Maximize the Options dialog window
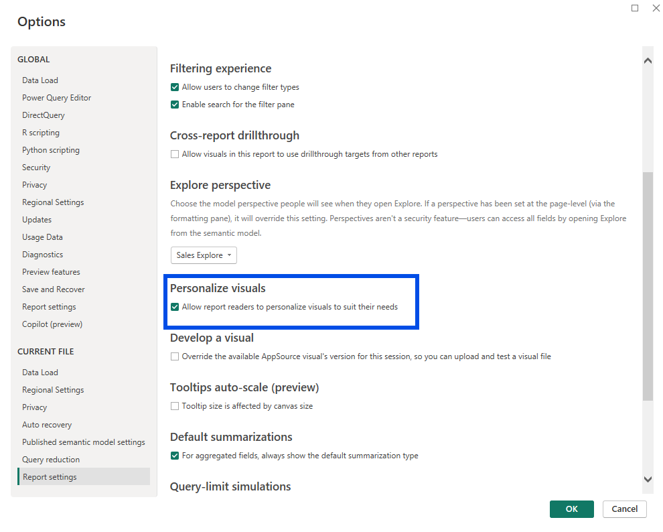 click(x=635, y=8)
